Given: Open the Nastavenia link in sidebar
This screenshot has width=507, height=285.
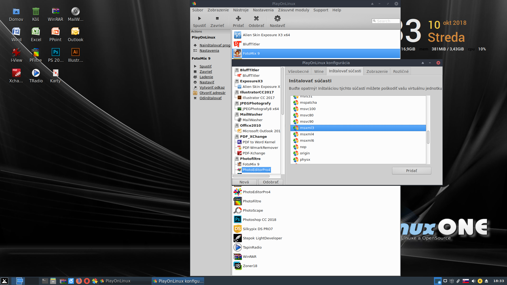Looking at the screenshot, I should click(x=209, y=51).
